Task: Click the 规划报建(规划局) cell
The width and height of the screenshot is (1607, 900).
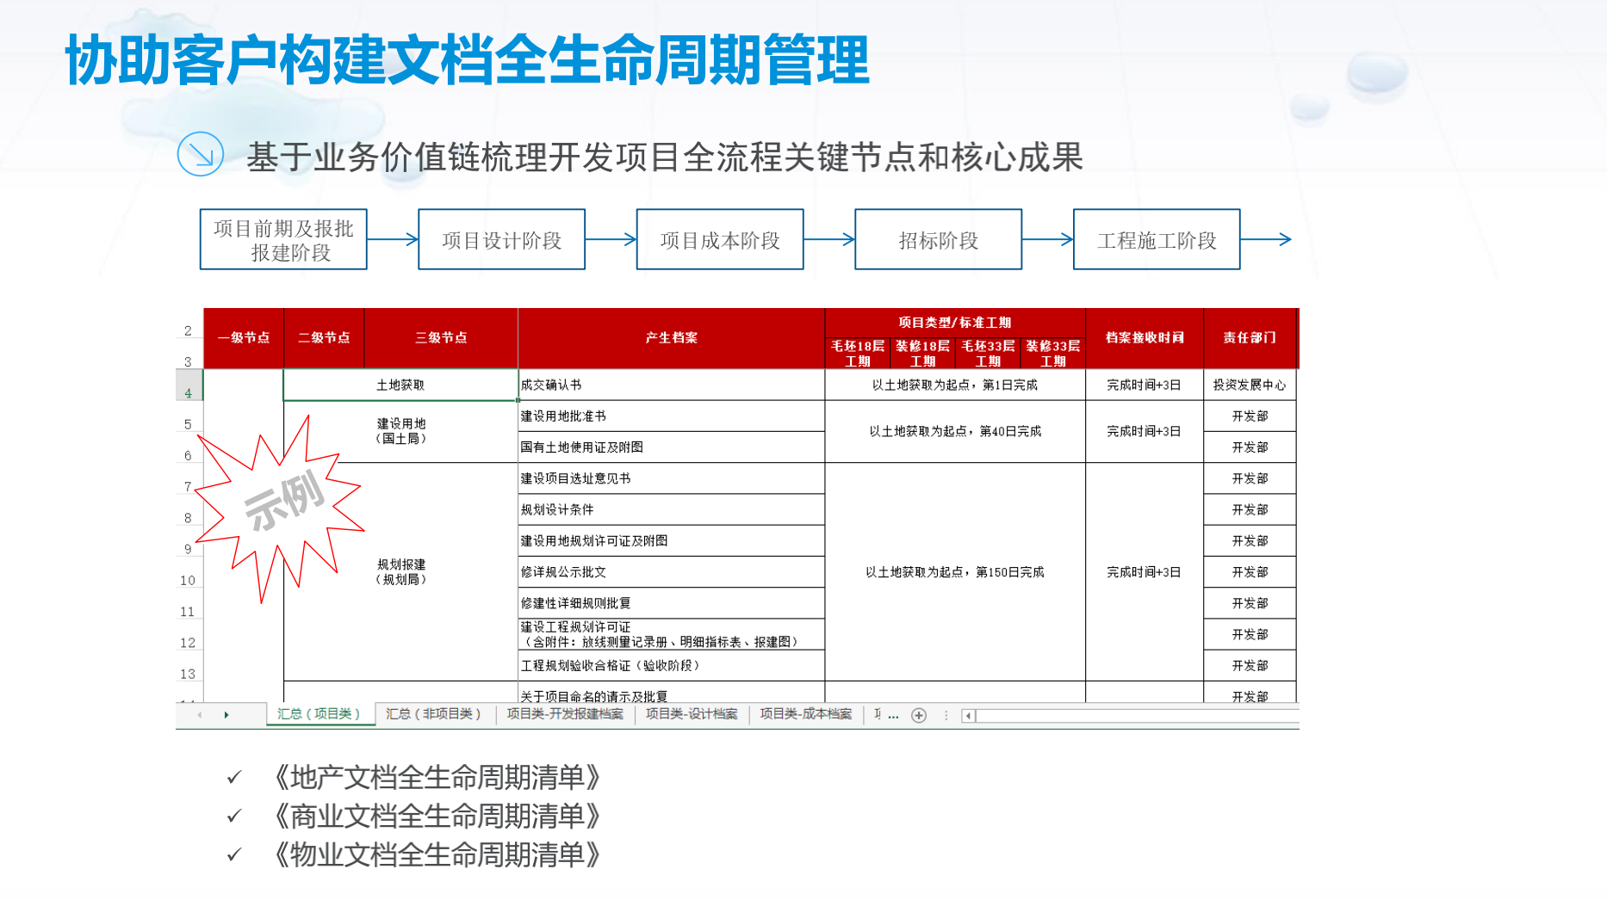Action: click(400, 572)
